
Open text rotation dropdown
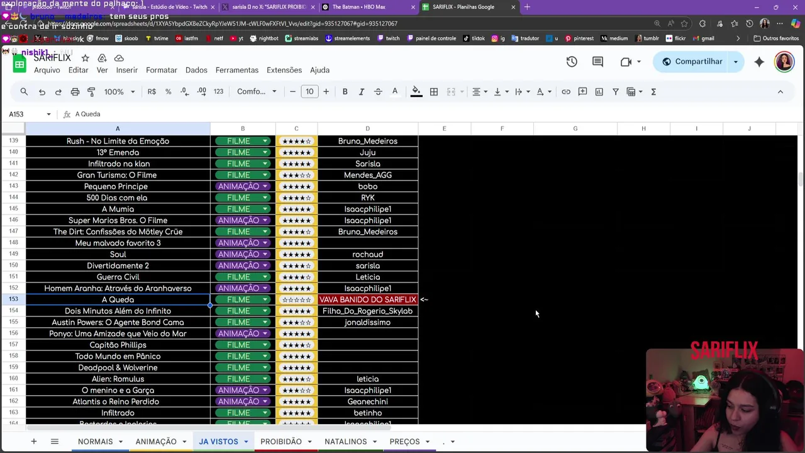tap(544, 92)
